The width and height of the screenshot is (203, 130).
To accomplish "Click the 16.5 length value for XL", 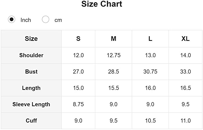I will click(186, 88).
